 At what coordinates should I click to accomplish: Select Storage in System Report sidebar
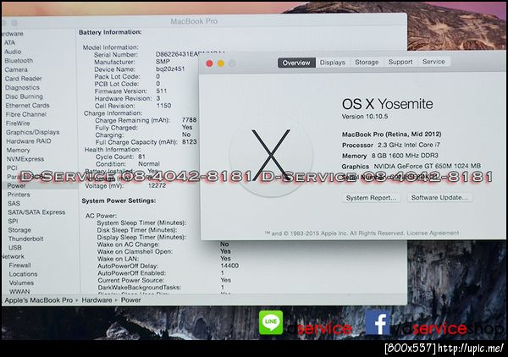pyautogui.click(x=19, y=230)
